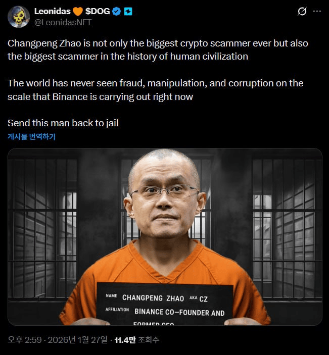Click the 'Send this man back to jail' line

[63, 123]
